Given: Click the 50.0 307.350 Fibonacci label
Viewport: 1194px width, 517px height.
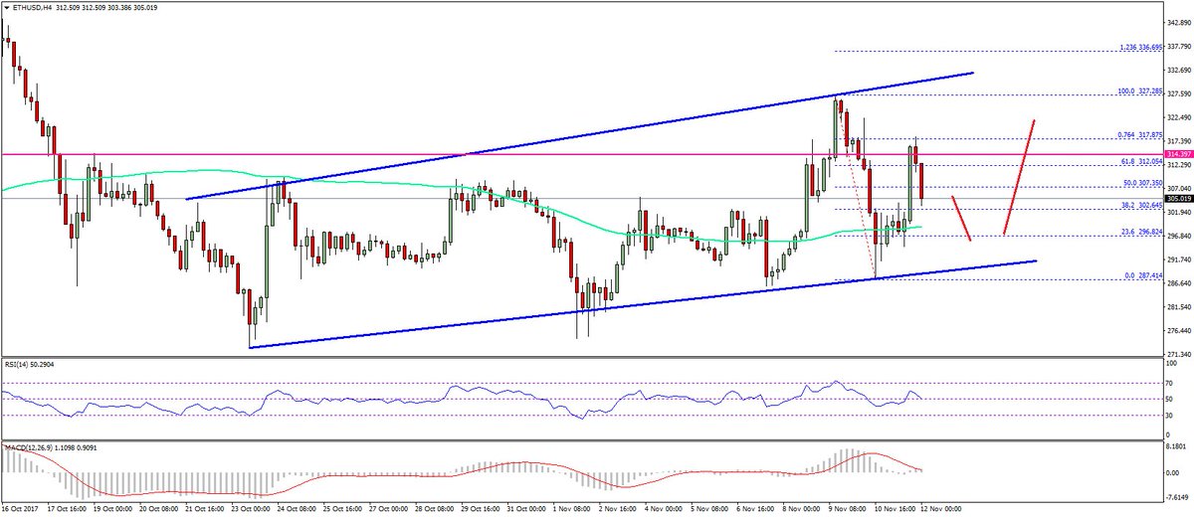Looking at the screenshot, I should coord(1144,183).
